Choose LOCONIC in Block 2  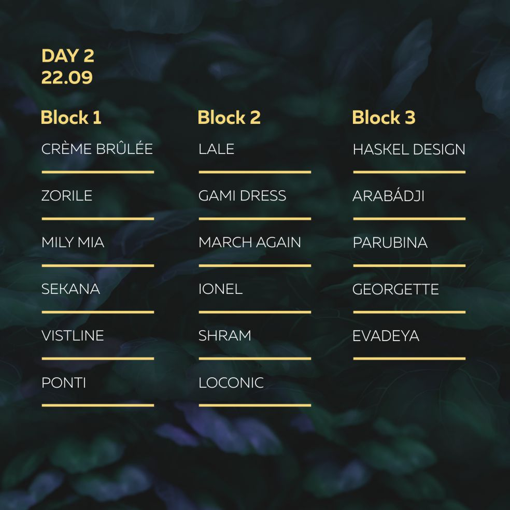click(x=231, y=383)
